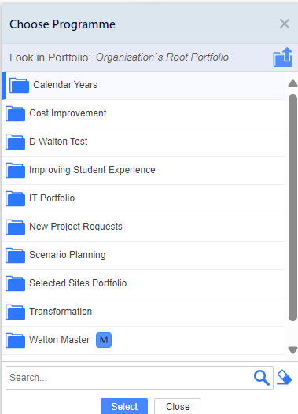
Task: Click the IT Portfolio folder icon
Action: click(15, 198)
